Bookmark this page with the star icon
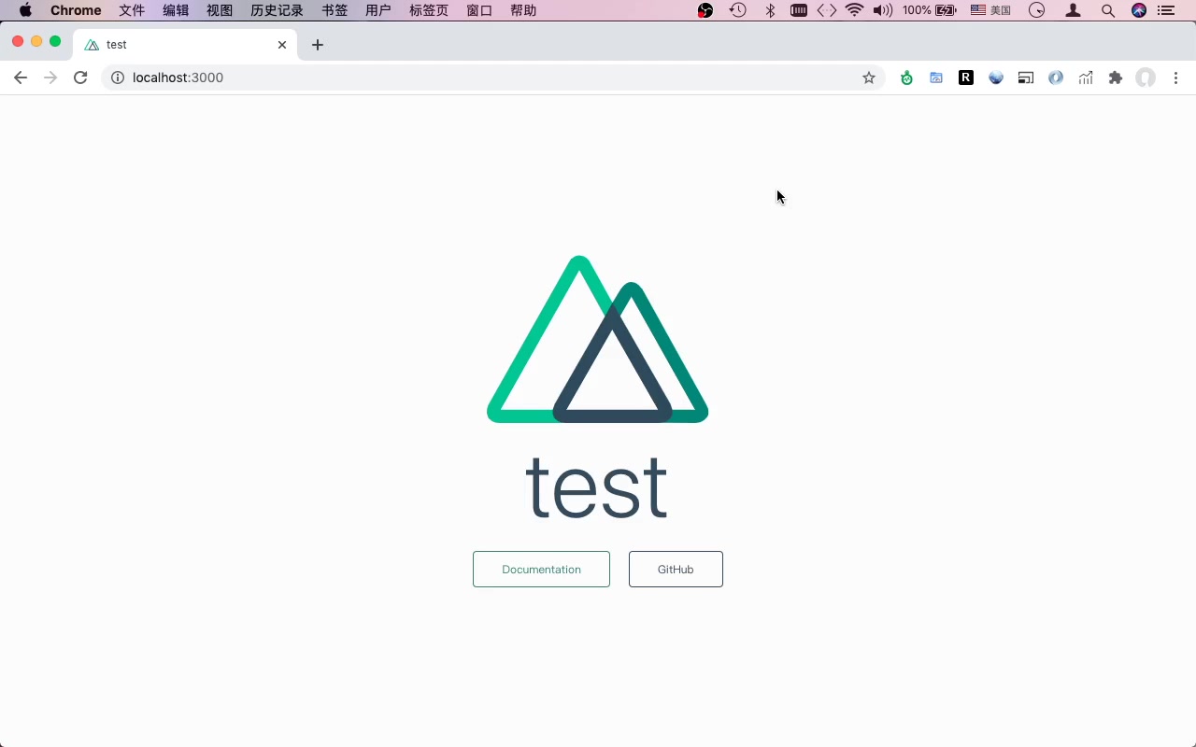 (x=869, y=78)
